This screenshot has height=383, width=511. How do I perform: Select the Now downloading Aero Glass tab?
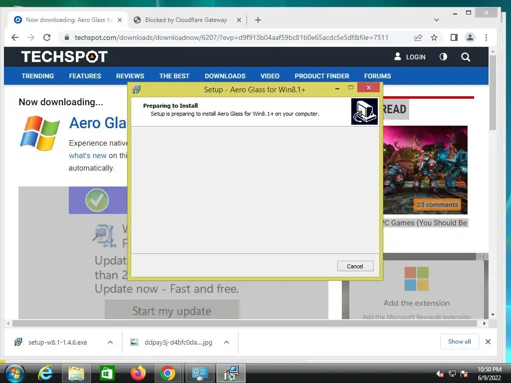click(68, 20)
